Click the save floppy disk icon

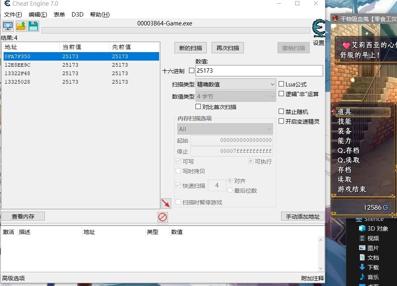tap(33, 26)
